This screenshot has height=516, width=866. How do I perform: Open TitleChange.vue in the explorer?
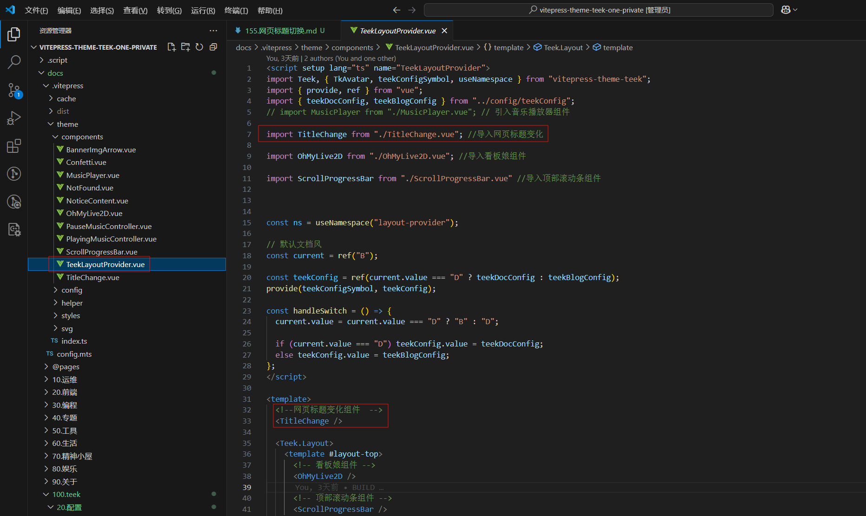[127, 277]
